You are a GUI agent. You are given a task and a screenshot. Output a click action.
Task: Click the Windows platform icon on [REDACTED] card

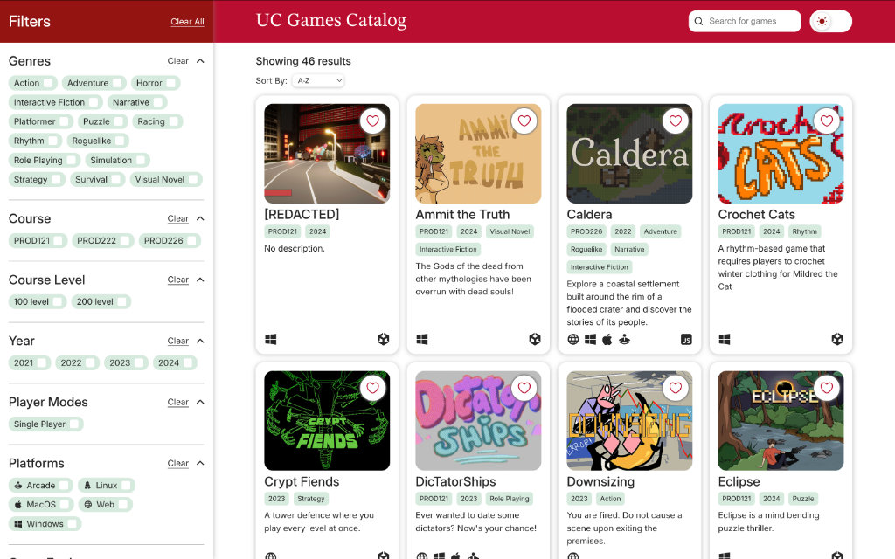coord(271,340)
